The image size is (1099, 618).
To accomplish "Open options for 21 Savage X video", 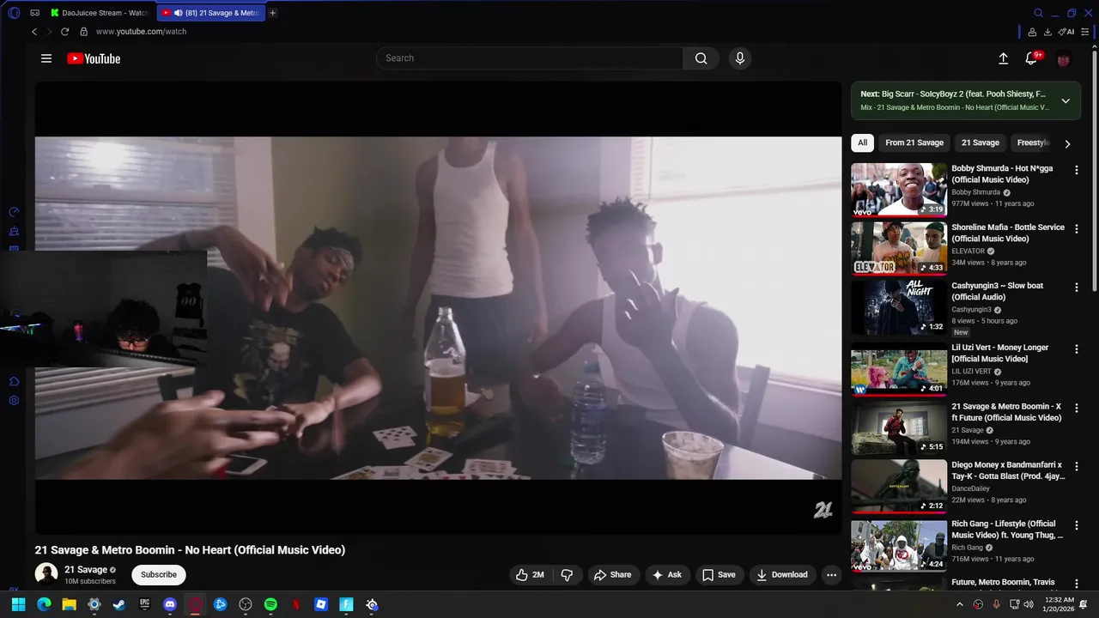I will [1077, 409].
